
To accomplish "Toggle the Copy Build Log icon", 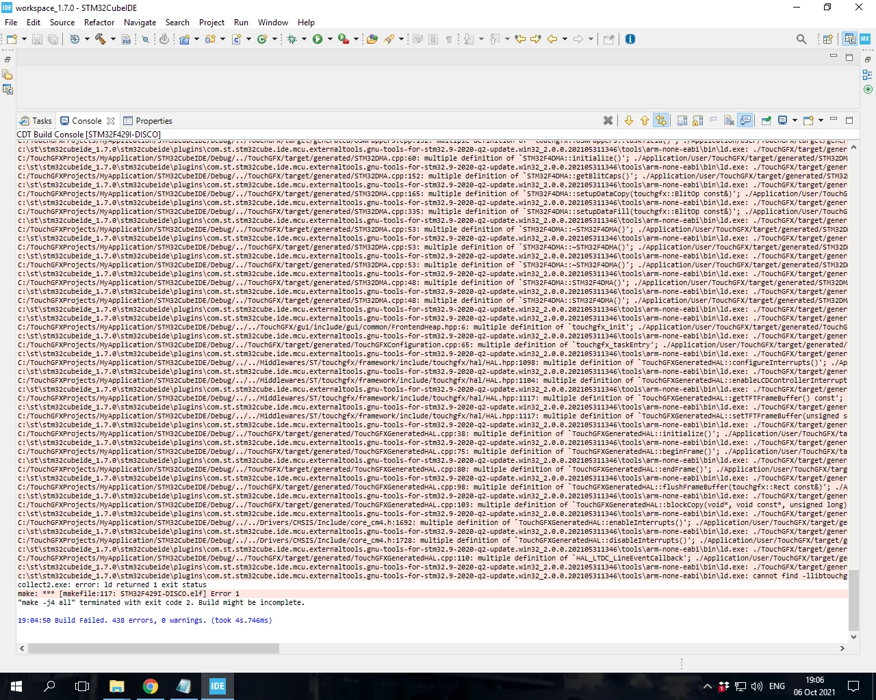I will pyautogui.click(x=682, y=120).
